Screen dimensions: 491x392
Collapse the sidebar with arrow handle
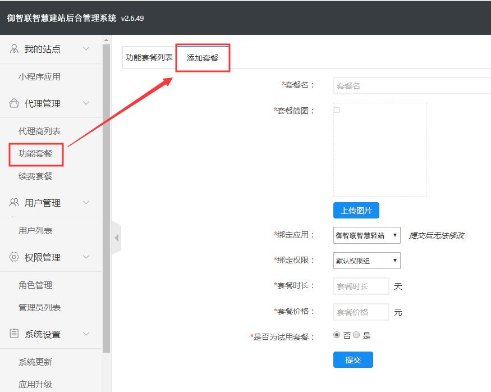[x=116, y=238]
